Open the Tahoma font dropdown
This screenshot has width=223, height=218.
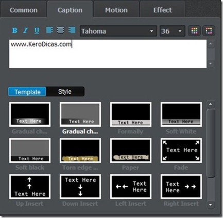(118, 31)
